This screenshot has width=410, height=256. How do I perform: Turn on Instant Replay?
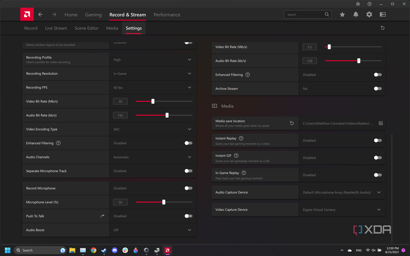tap(378, 140)
